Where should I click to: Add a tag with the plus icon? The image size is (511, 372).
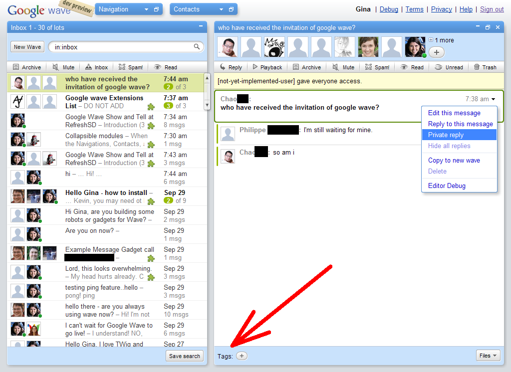(x=242, y=356)
